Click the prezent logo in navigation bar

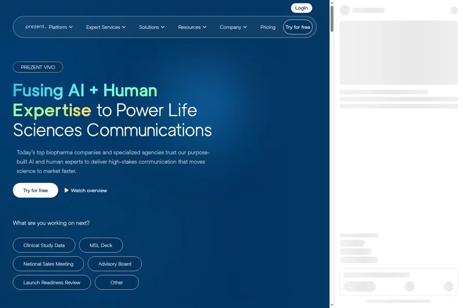click(x=36, y=26)
